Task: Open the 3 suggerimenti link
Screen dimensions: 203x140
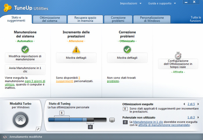Action: coord(68,79)
